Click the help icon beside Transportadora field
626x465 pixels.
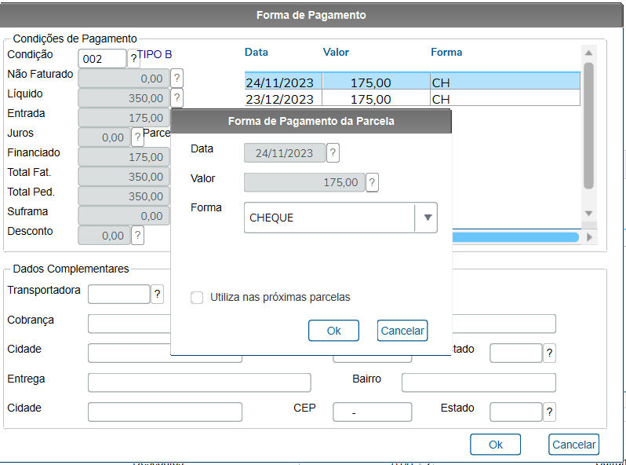point(157,295)
